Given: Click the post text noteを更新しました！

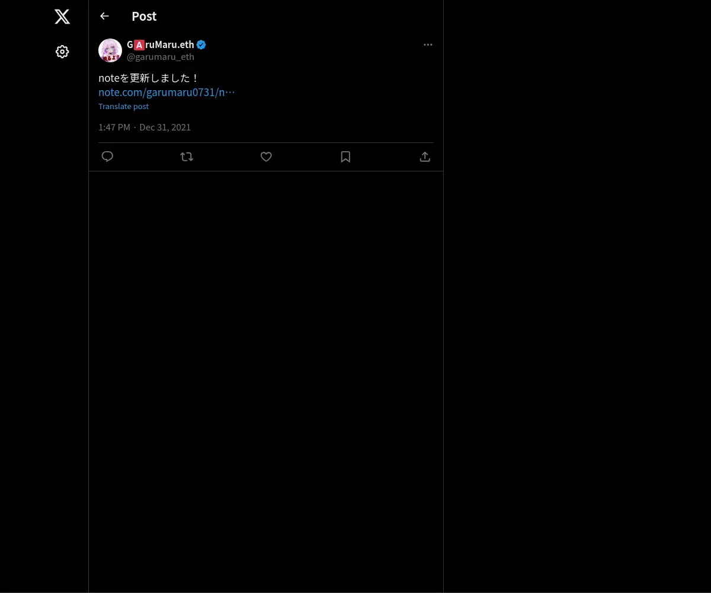Looking at the screenshot, I should [x=148, y=78].
